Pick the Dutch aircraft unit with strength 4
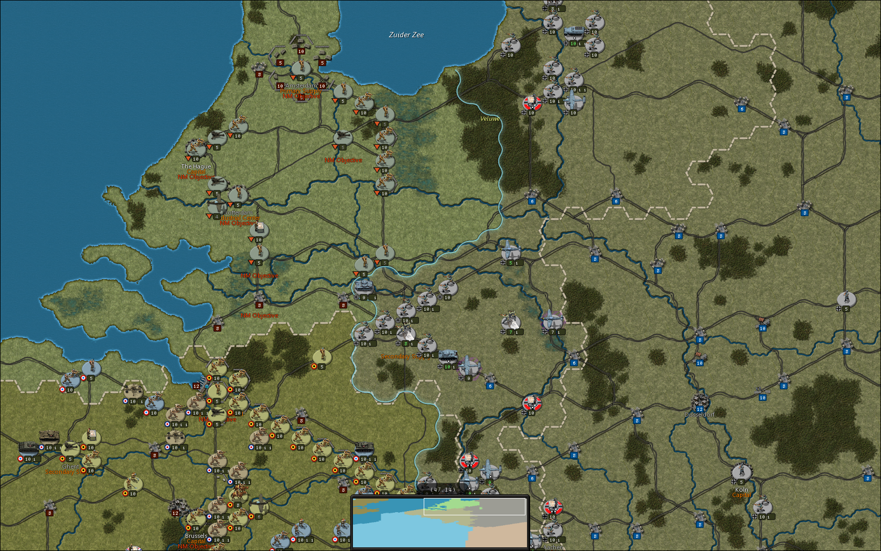Image resolution: width=881 pixels, height=551 pixels. (x=217, y=206)
